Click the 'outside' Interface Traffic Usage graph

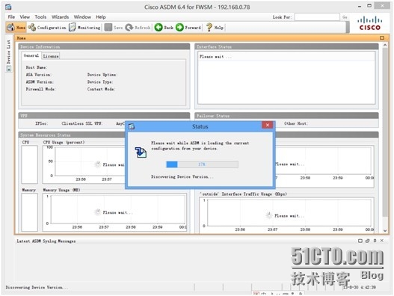(x=286, y=215)
